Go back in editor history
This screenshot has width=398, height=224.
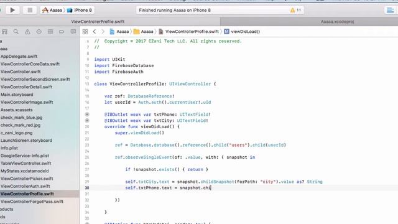point(95,32)
